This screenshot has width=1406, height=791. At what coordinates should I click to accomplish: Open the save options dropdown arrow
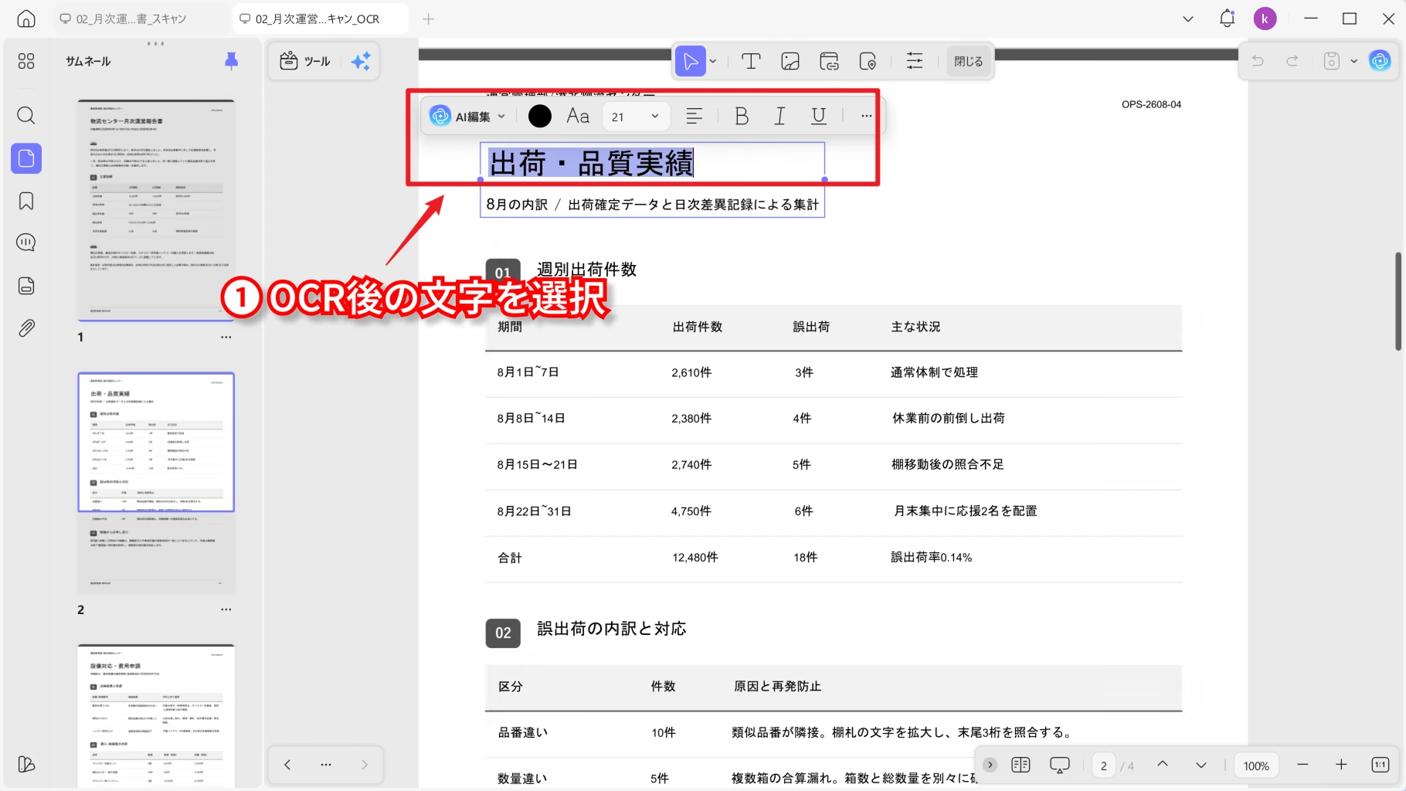click(x=1353, y=61)
